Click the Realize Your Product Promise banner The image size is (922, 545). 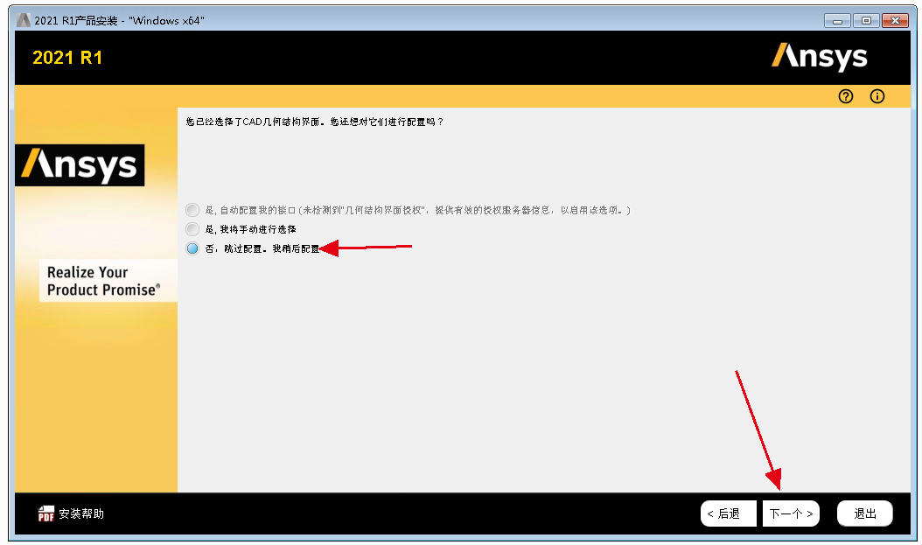[x=108, y=279]
